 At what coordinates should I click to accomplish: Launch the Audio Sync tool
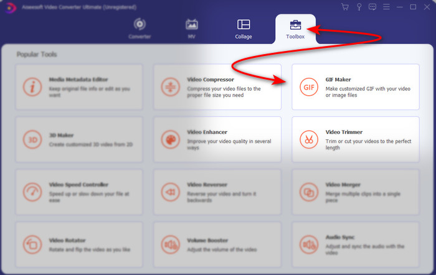coord(355,245)
